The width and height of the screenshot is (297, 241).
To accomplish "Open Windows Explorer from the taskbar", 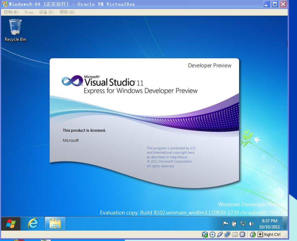I will pos(55,224).
